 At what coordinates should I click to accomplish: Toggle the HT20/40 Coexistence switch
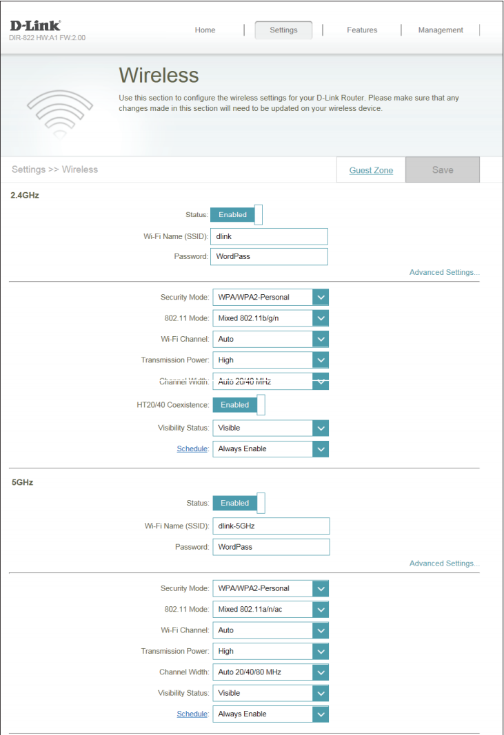tap(239, 405)
